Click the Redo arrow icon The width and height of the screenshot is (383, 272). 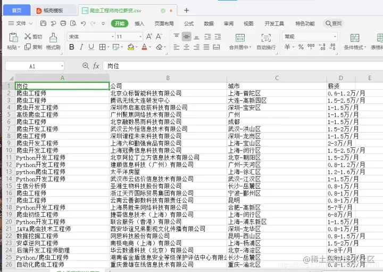(x=93, y=23)
